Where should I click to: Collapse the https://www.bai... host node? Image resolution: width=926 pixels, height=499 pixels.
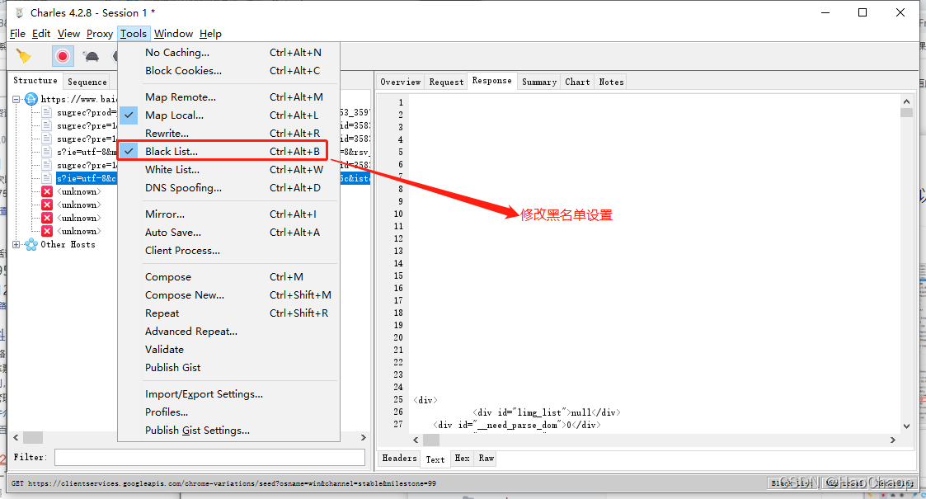tap(16, 99)
